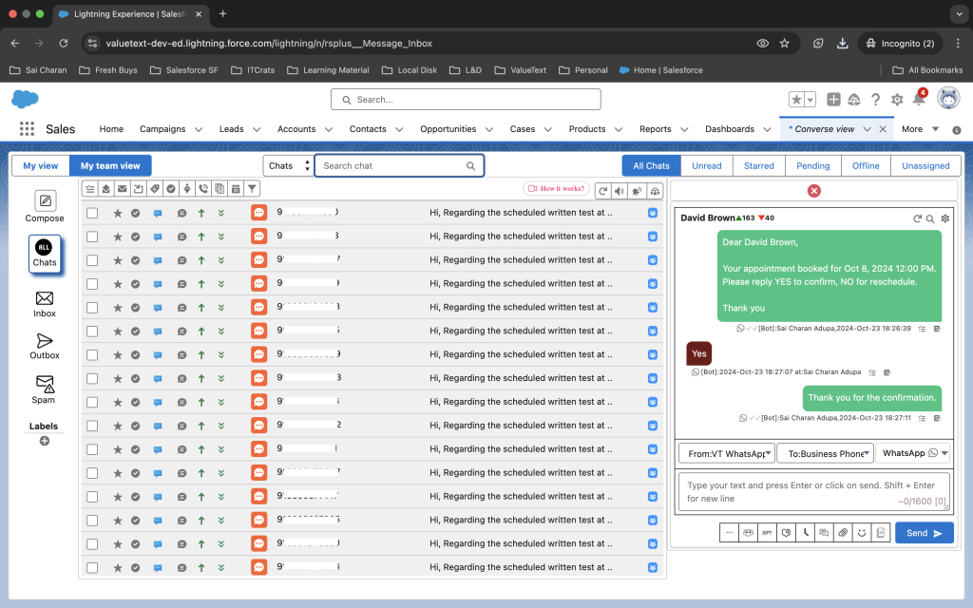Click the attachment paperclip icon
This screenshot has width=973, height=608.
click(x=842, y=533)
